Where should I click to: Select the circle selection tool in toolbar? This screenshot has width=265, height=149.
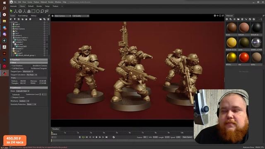tap(38, 11)
